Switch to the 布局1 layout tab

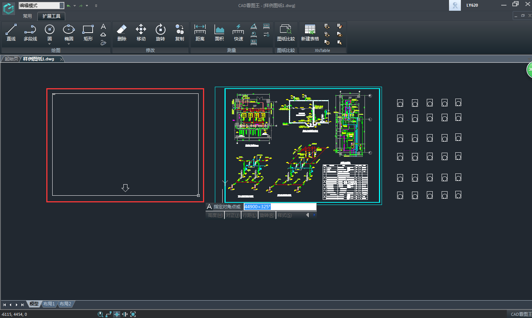[49, 304]
